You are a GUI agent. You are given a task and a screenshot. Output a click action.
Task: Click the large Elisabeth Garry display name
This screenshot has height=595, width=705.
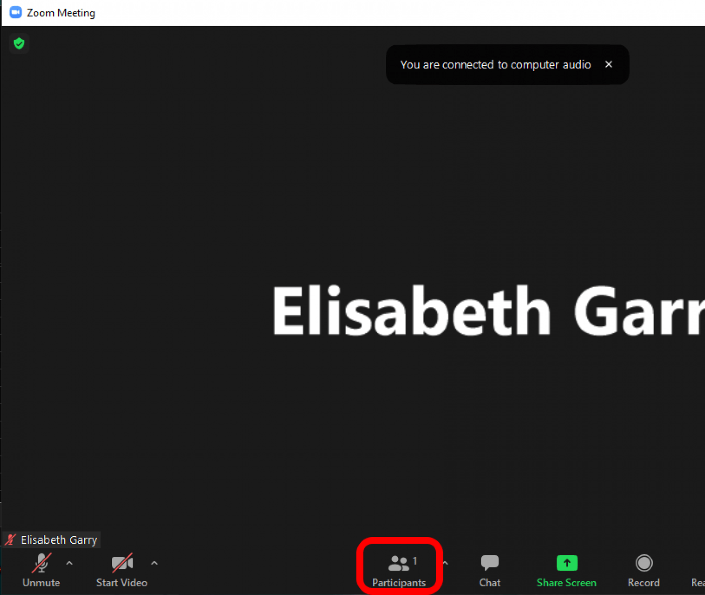click(488, 311)
